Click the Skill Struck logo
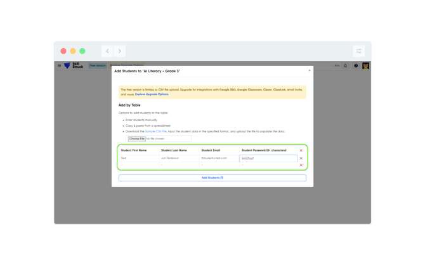This screenshot has height=265, width=425. pos(74,65)
